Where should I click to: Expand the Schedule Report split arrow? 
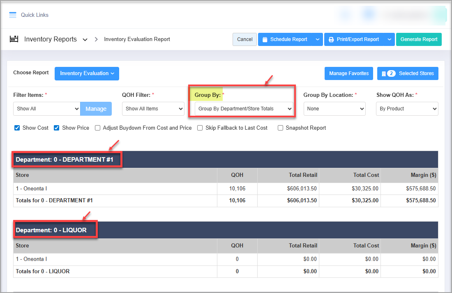[x=317, y=39]
